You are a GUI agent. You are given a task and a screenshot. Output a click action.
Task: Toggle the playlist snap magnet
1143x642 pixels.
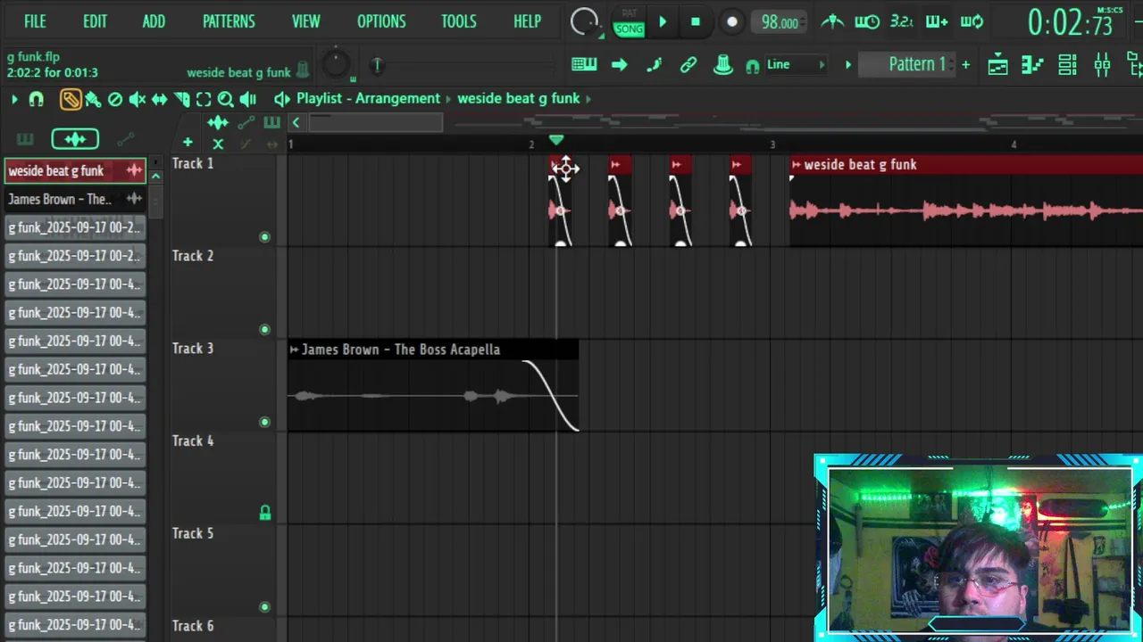click(x=36, y=100)
